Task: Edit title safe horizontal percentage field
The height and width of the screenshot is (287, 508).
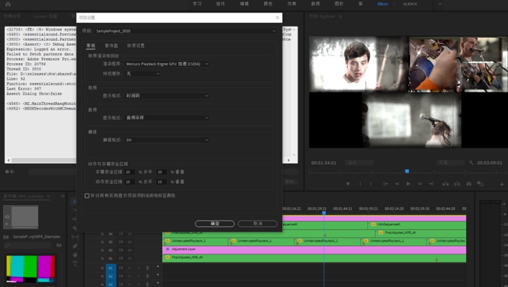Action: [130, 172]
